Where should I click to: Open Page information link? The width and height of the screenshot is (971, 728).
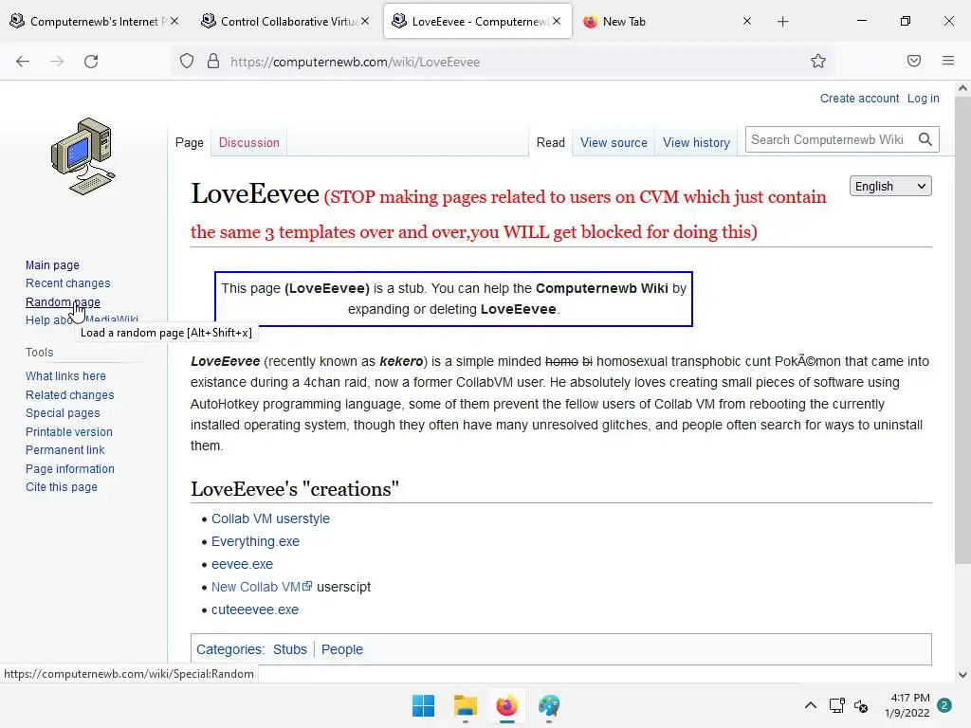tap(70, 469)
